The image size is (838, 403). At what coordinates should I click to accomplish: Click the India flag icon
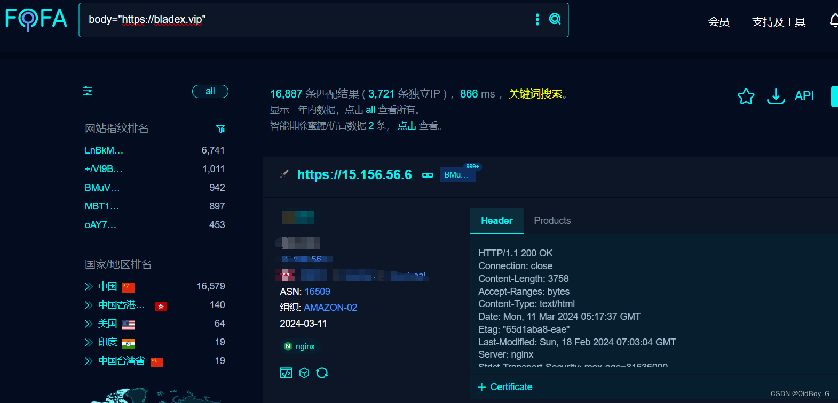click(x=128, y=343)
